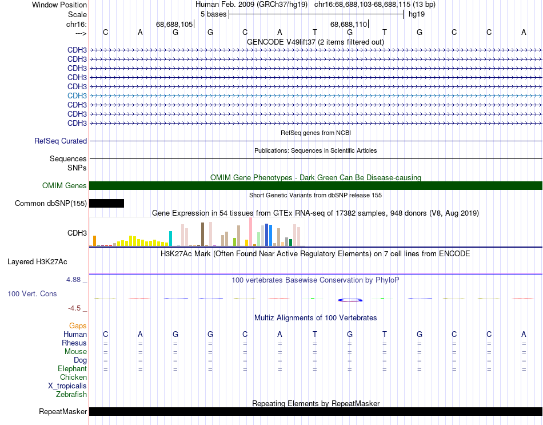Click the orange Gaps label
This screenshot has width=543, height=425.
point(78,326)
